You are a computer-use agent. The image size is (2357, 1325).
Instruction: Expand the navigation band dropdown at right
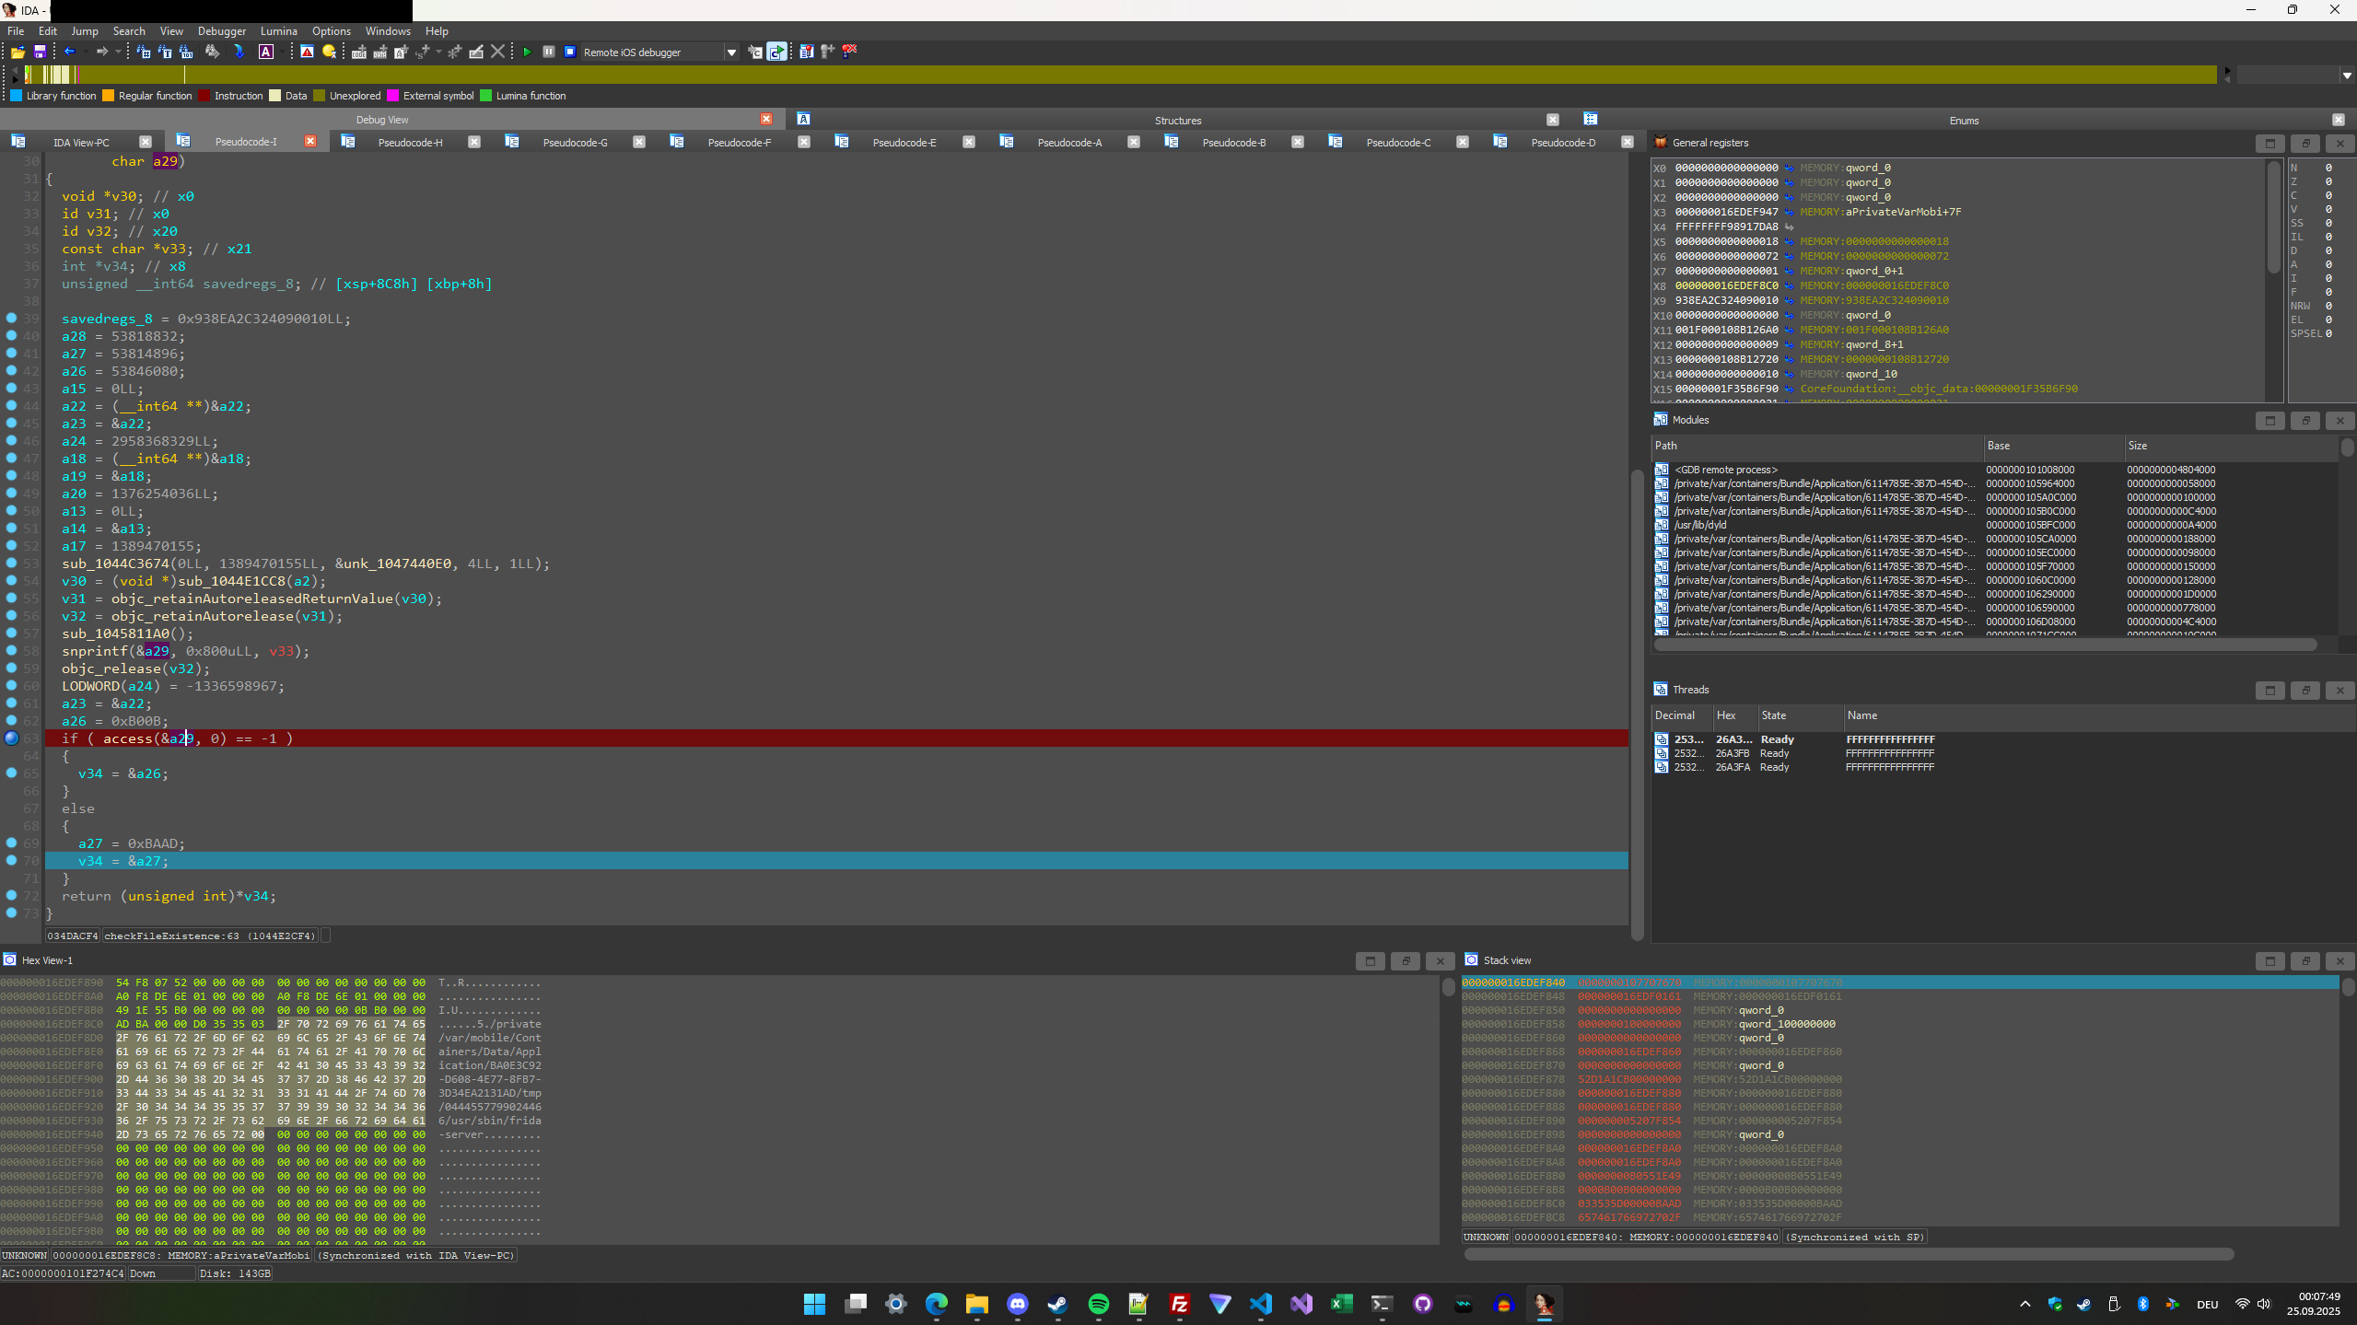(2346, 76)
